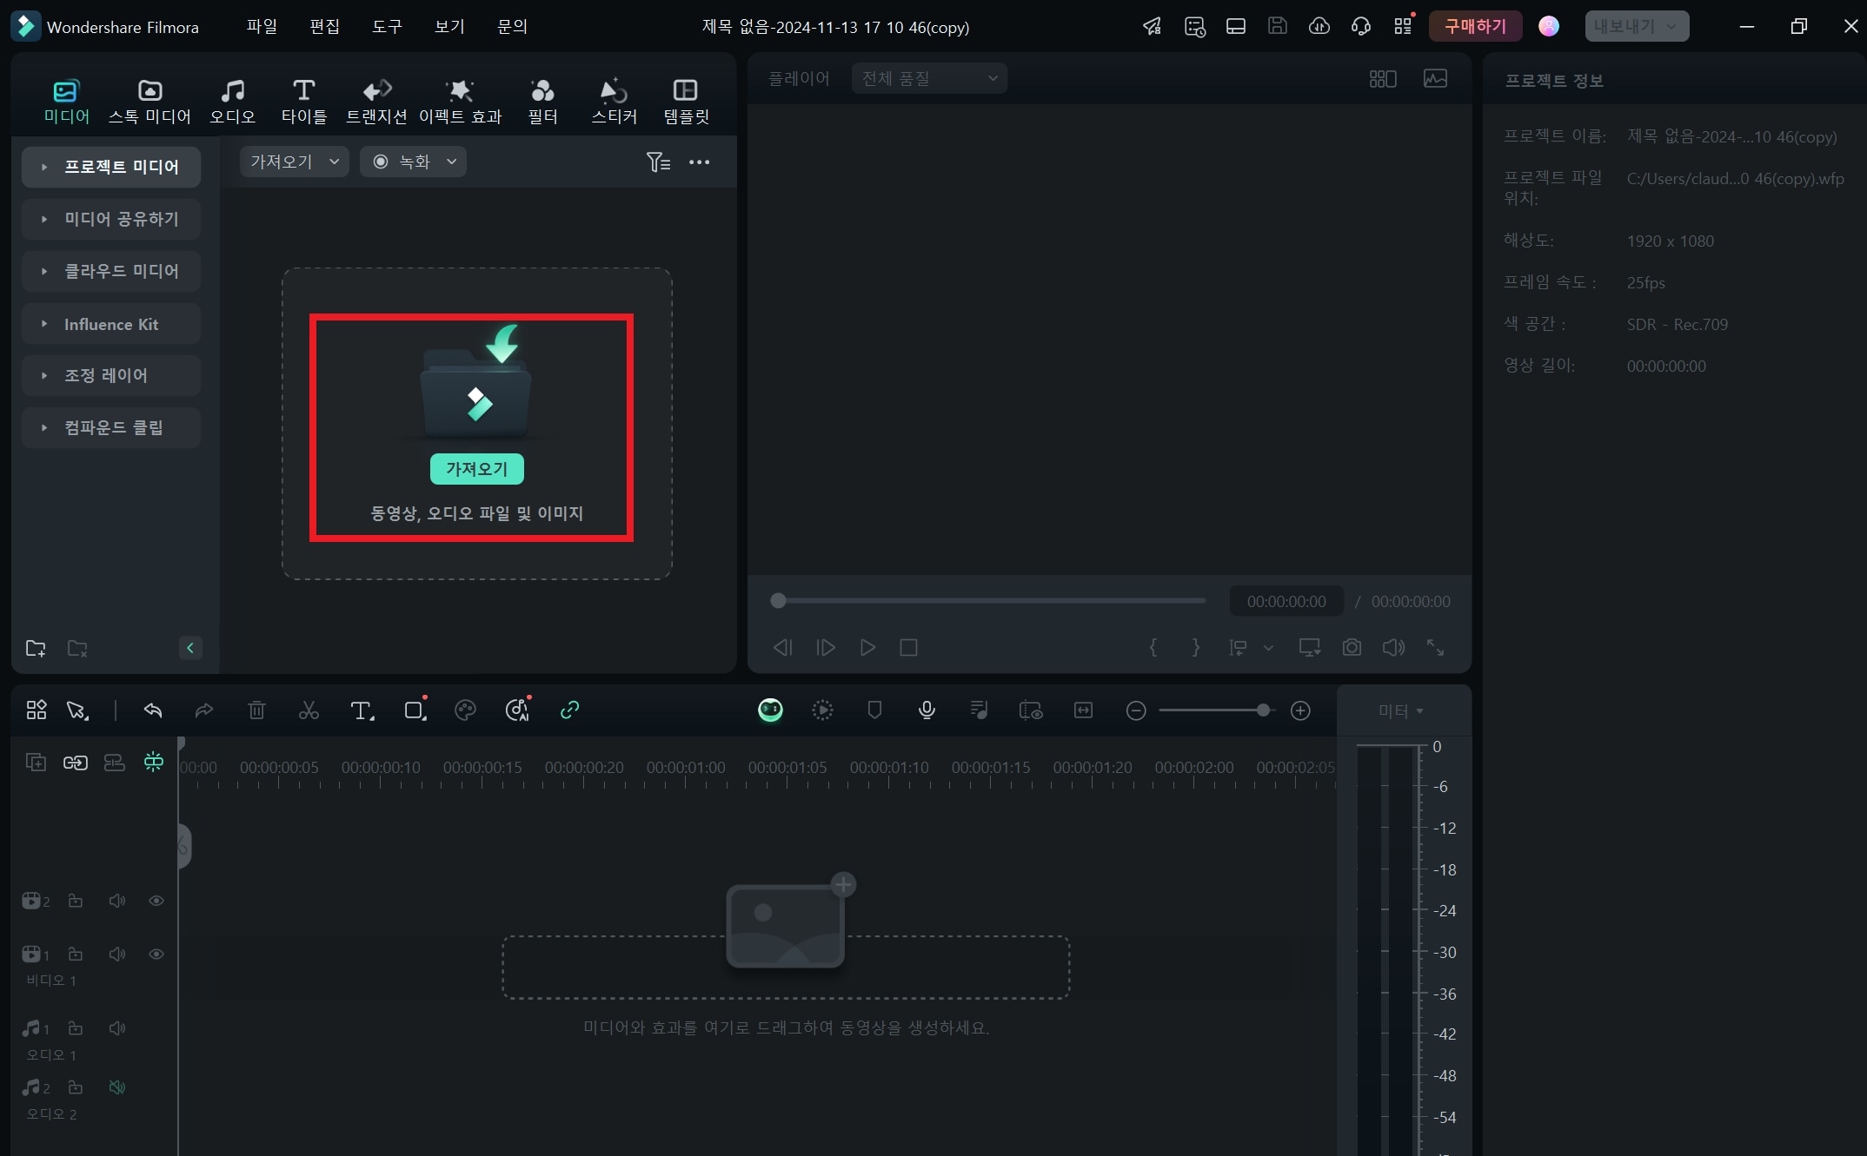Open the 전체 품질 quality dropdown
1867x1156 pixels.
click(929, 79)
